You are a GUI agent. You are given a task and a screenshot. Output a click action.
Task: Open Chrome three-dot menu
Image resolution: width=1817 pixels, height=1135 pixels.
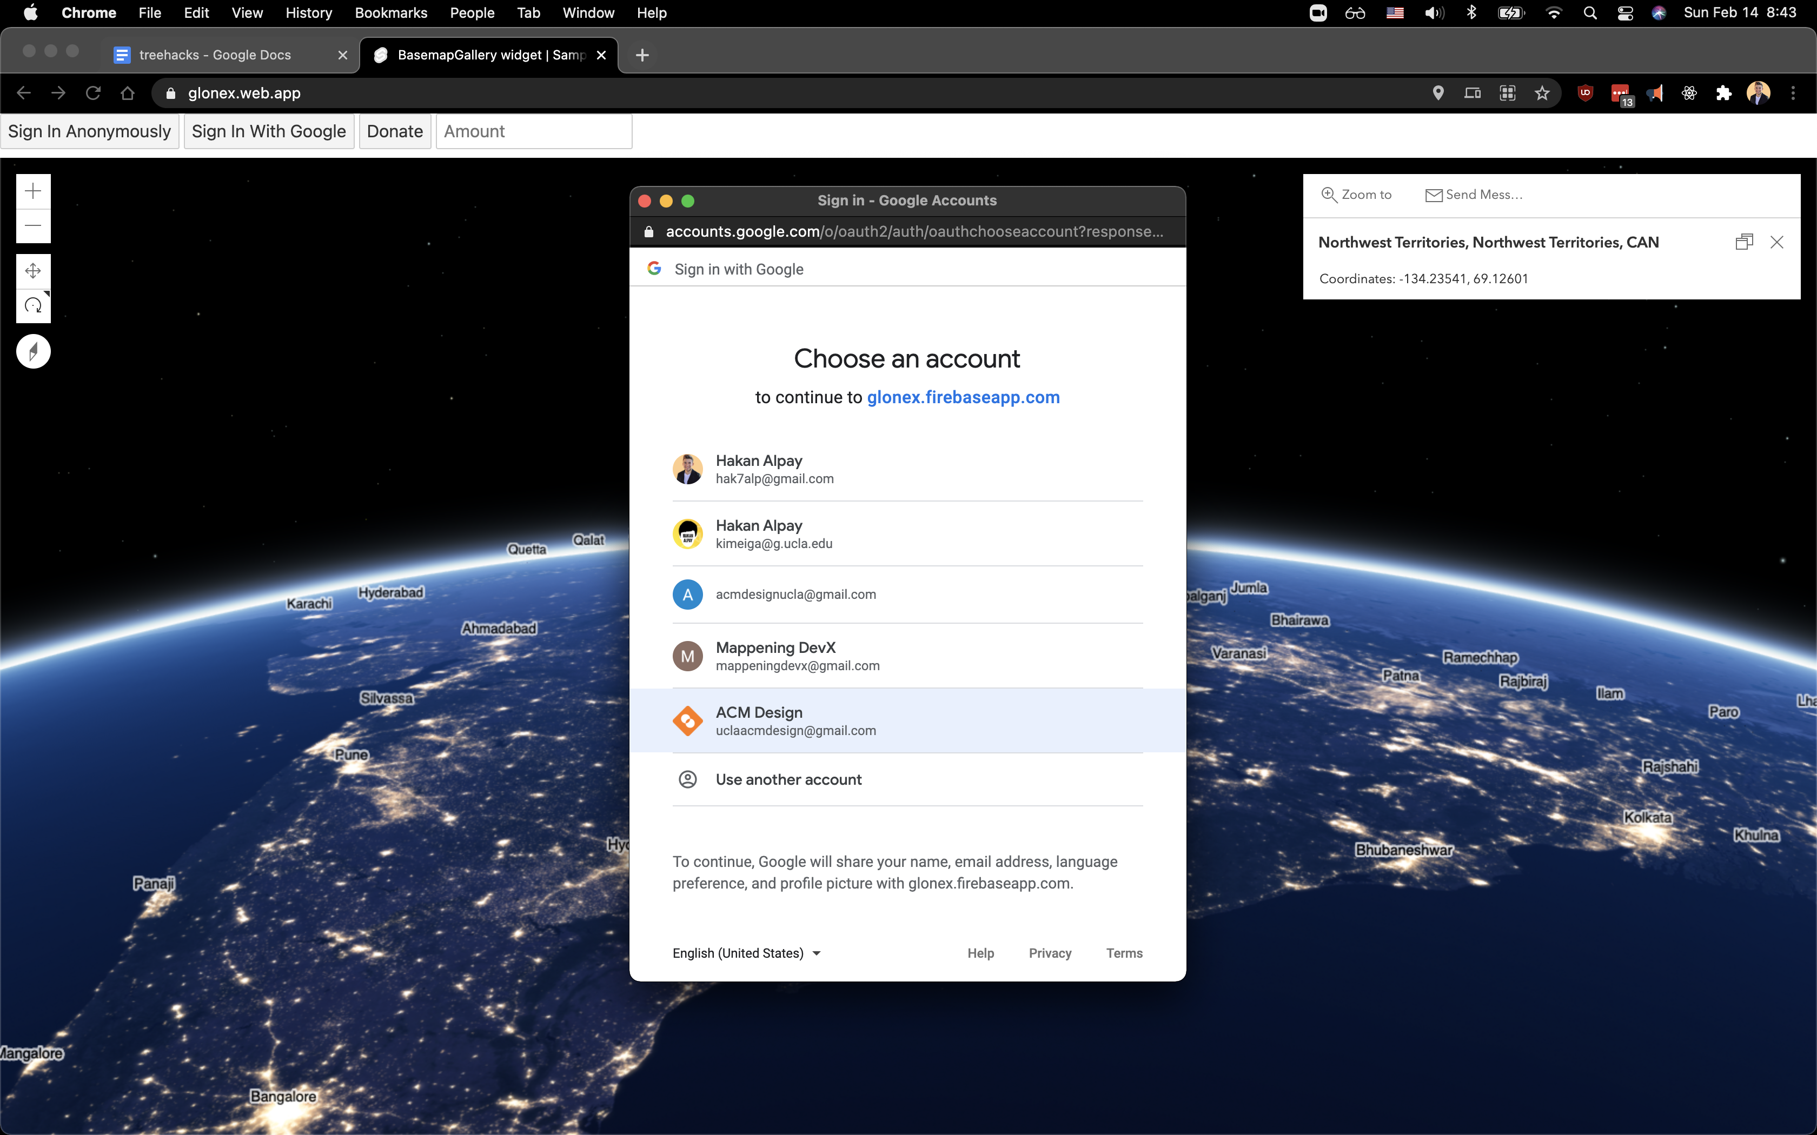tap(1793, 93)
